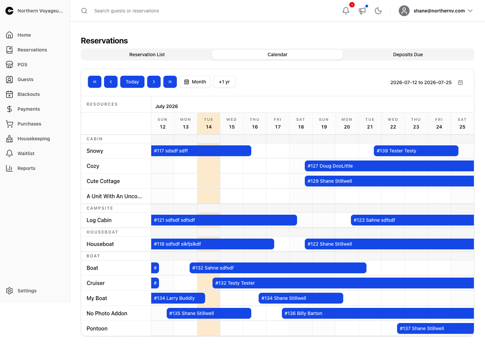Open Home from the sidebar
Screen dimensions: 485x355
pos(35,35)
